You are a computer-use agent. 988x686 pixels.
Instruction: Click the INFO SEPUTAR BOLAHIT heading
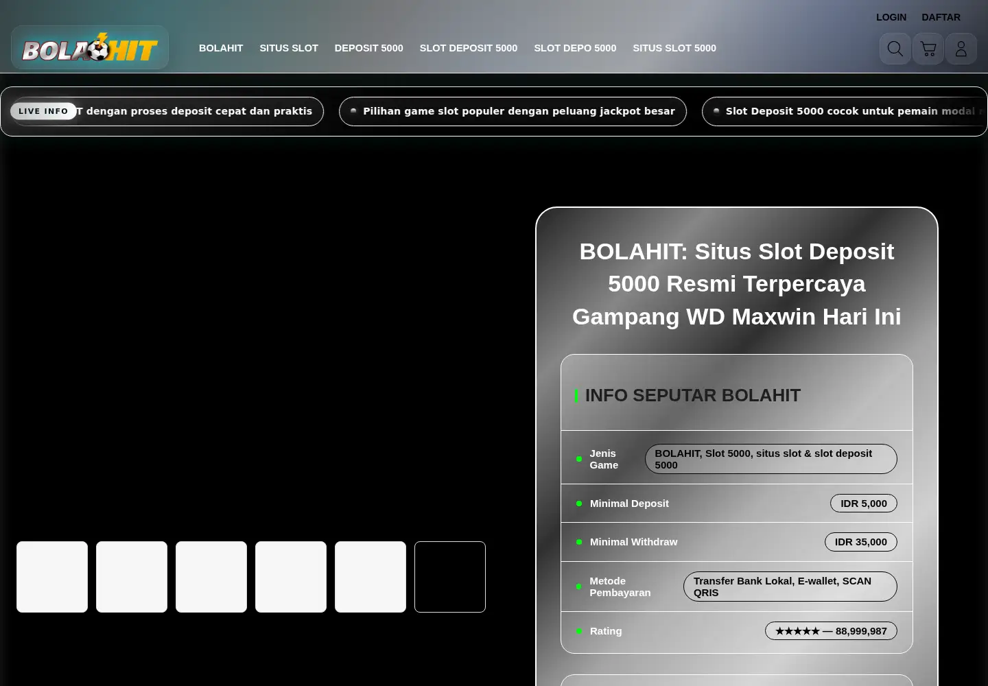[693, 395]
